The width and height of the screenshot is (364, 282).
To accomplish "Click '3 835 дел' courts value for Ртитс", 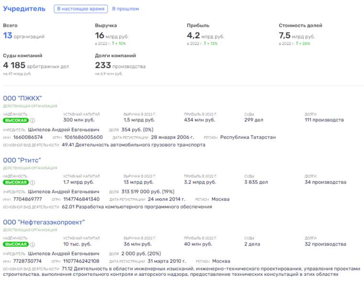I will [x=256, y=182].
